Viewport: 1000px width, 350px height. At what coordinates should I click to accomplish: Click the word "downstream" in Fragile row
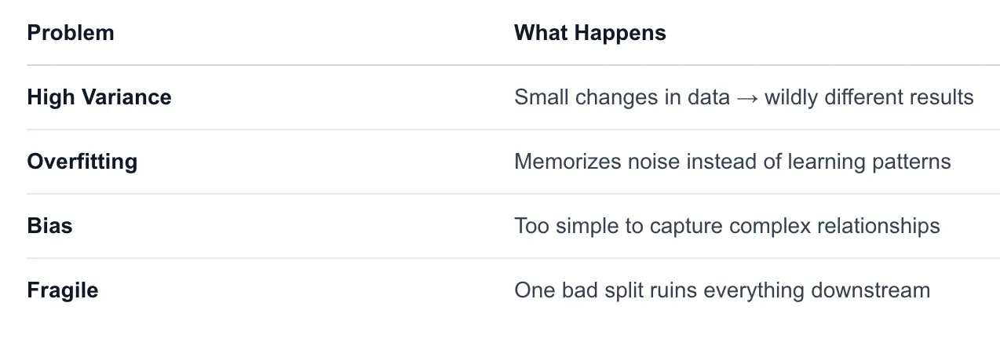(870, 290)
